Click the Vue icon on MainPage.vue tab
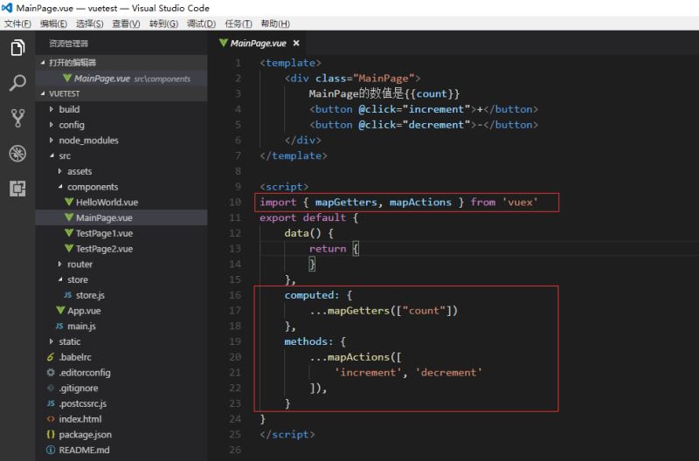The width and height of the screenshot is (699, 461). tap(223, 43)
